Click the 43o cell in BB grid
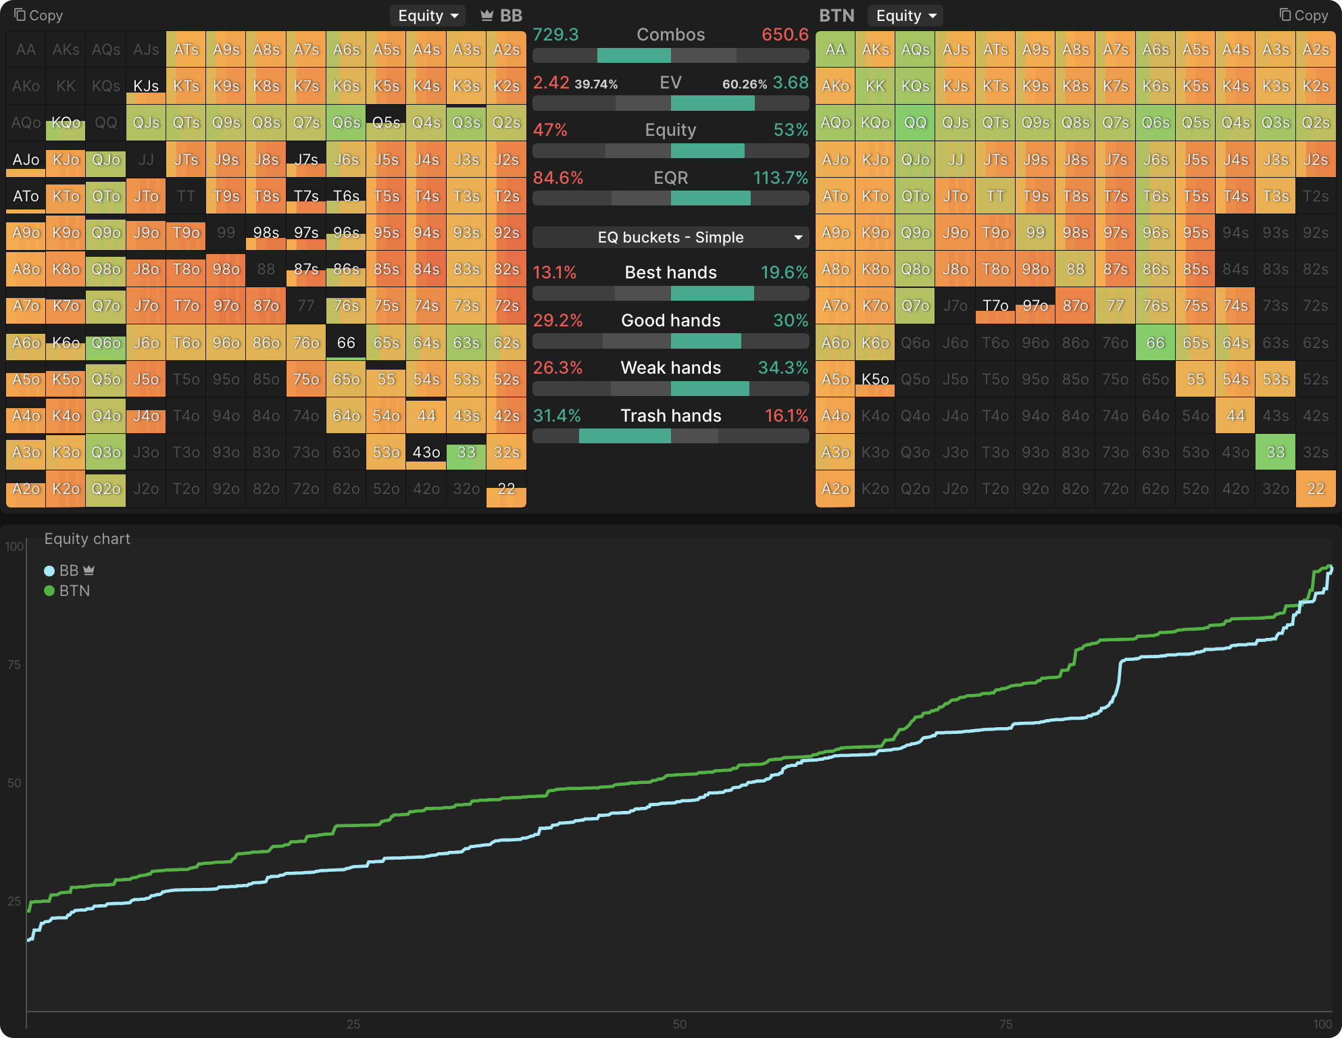Screen dimensions: 1342x1038 [426, 452]
